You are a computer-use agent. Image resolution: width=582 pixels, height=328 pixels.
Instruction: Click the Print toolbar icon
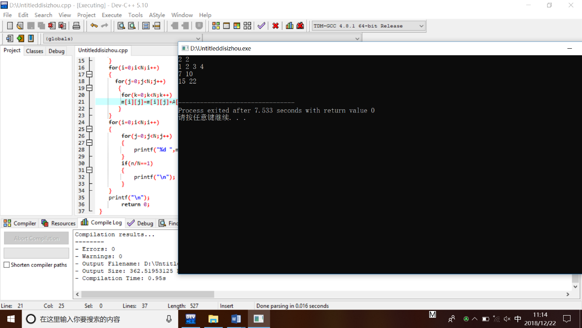click(x=76, y=26)
